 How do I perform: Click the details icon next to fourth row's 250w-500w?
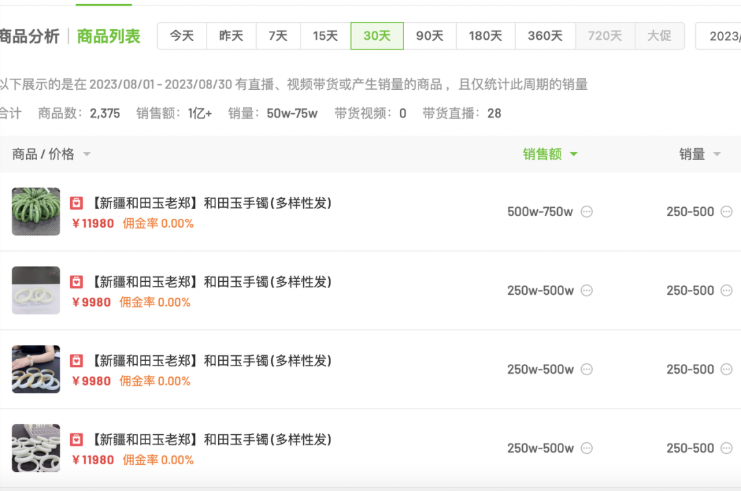(x=587, y=448)
